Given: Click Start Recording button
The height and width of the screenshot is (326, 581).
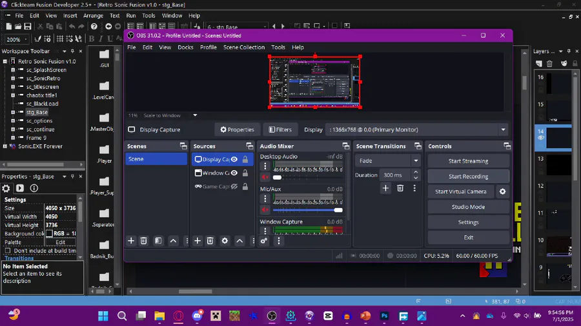Looking at the screenshot, I should [469, 177].
